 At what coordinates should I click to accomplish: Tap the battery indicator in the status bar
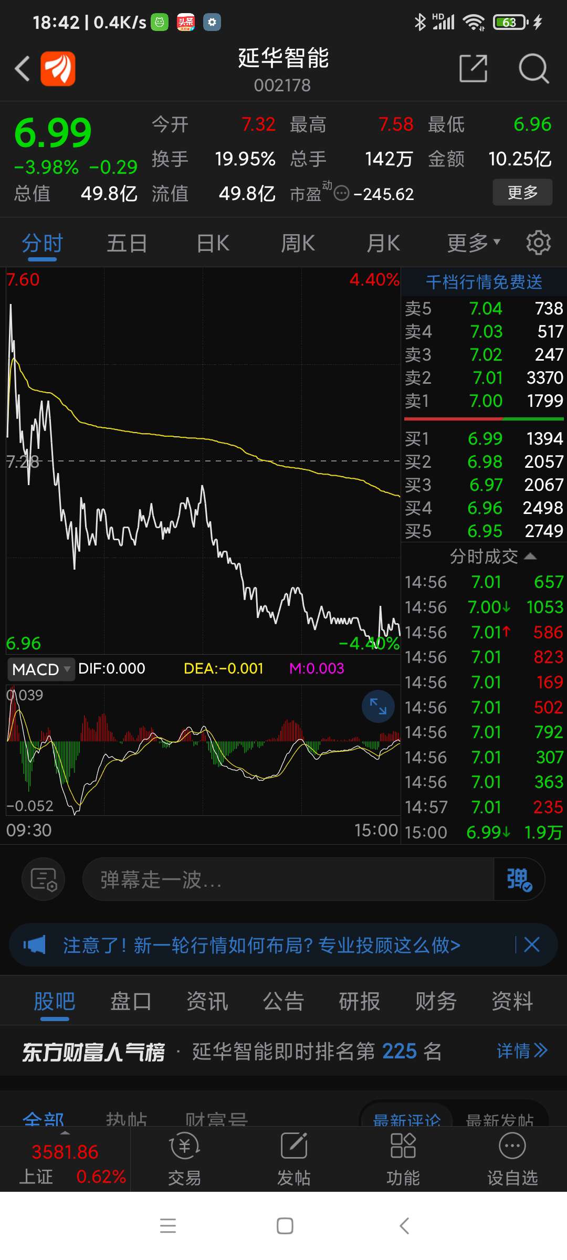point(511,22)
